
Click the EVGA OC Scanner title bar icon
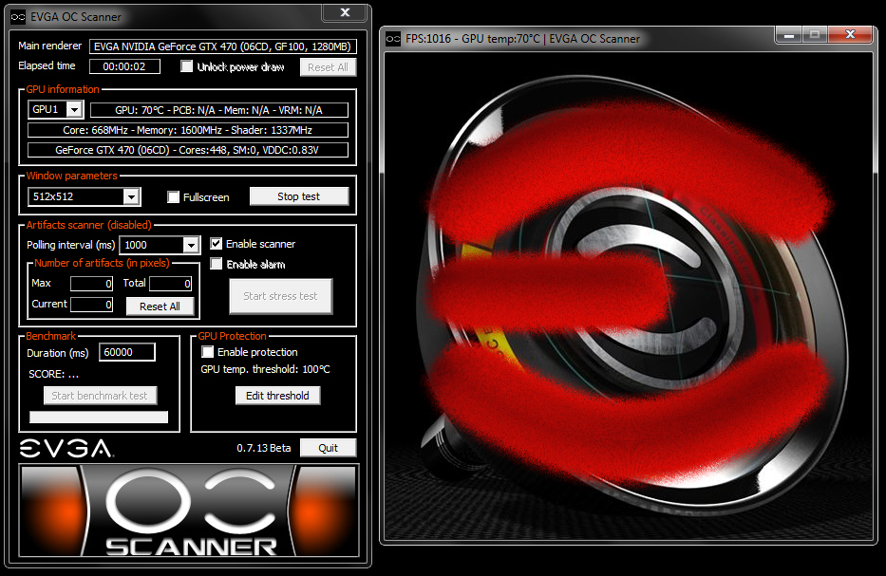tap(18, 17)
